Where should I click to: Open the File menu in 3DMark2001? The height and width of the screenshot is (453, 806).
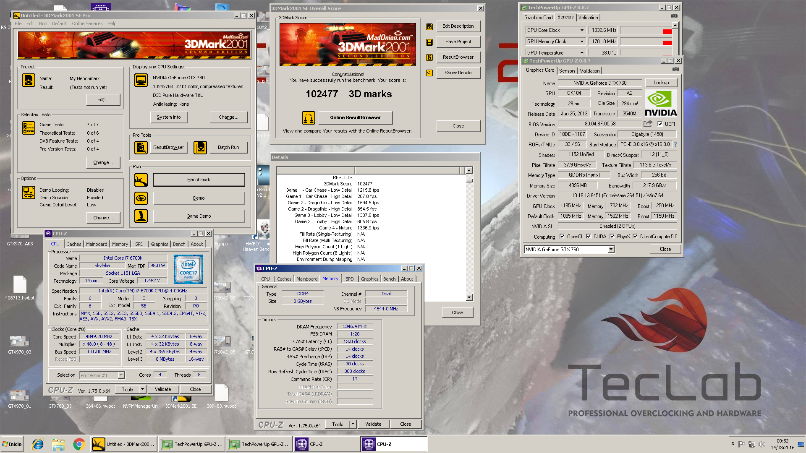[x=18, y=23]
